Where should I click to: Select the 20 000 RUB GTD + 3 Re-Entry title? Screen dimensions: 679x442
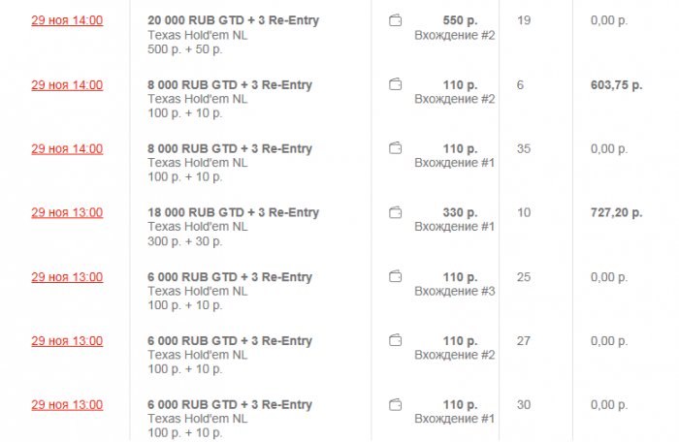233,20
